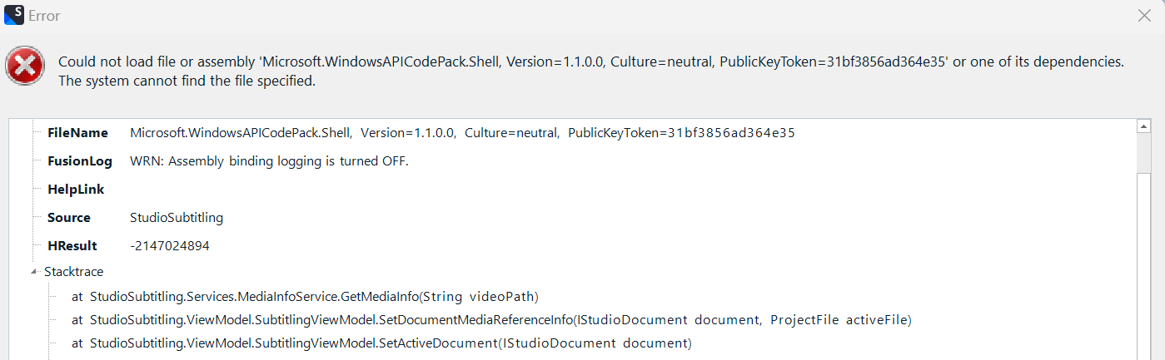Close the Error dialog window
1165x360 pixels.
point(1144,16)
